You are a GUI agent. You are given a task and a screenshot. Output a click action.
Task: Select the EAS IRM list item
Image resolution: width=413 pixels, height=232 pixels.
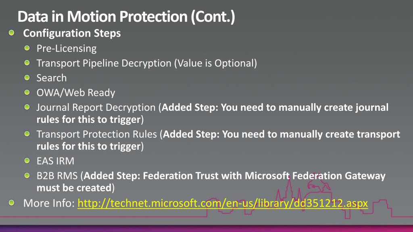55,161
